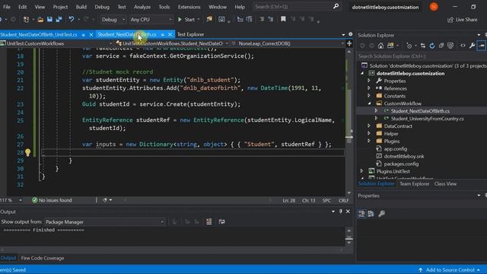The height and width of the screenshot is (274, 487).
Task: Click Clear All icon in Output panel
Action: point(209,221)
